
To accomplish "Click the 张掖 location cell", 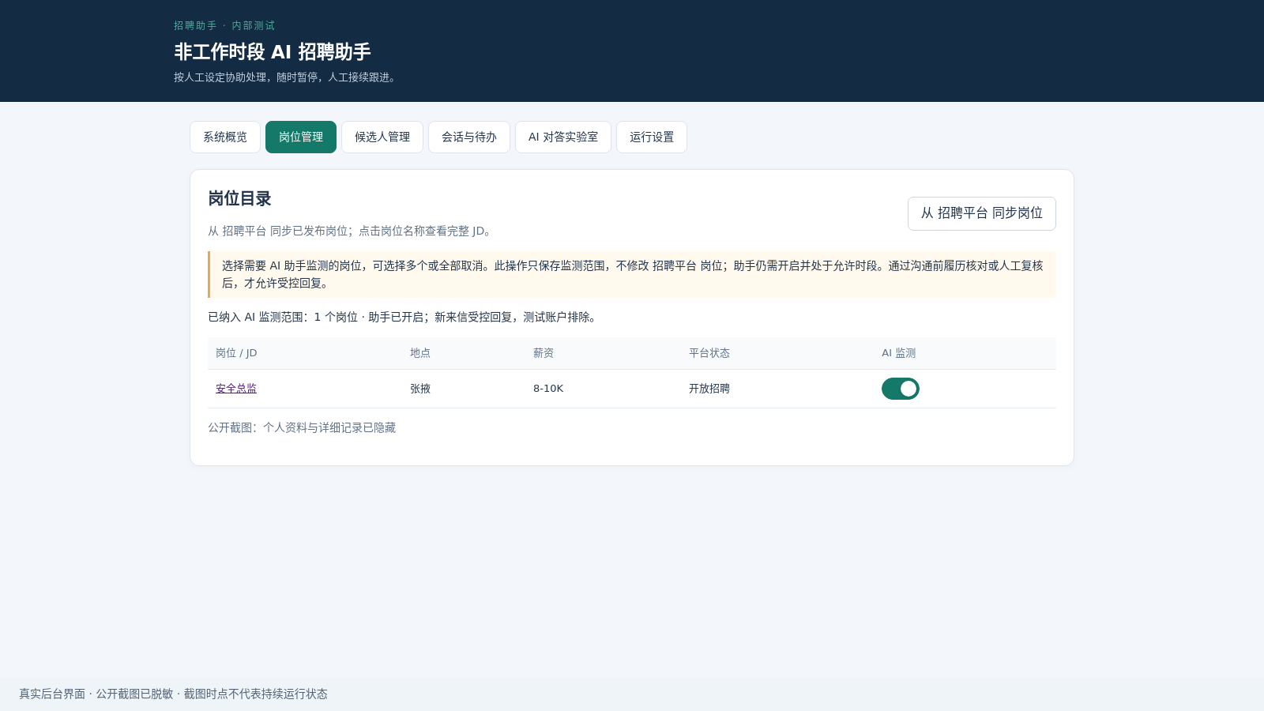I will [420, 389].
